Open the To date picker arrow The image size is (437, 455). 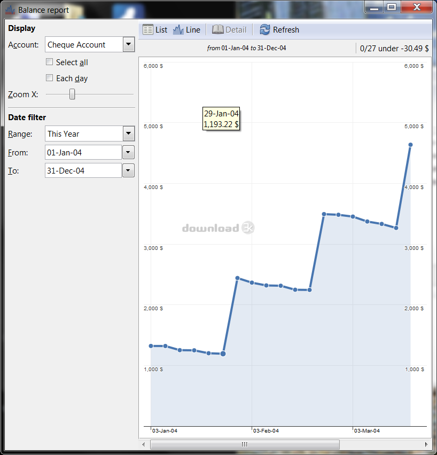[128, 171]
